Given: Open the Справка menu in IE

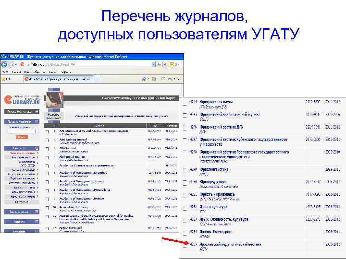Looking at the screenshot, I should [66, 72].
